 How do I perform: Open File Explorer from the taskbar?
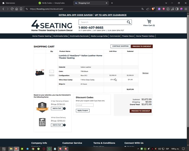click(11, 149)
